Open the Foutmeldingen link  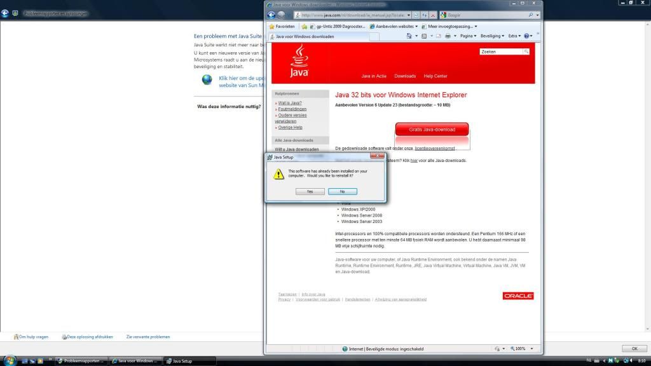[292, 109]
